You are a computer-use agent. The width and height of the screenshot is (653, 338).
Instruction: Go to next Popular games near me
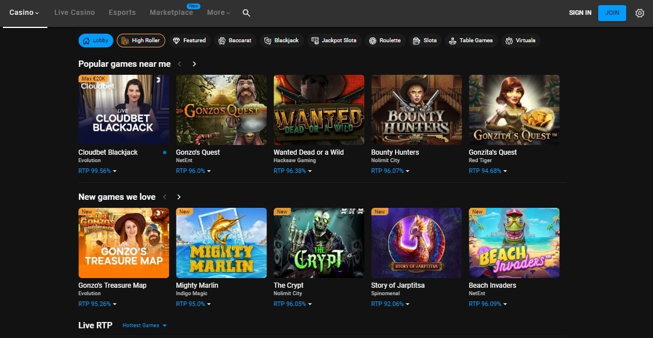pyautogui.click(x=194, y=64)
